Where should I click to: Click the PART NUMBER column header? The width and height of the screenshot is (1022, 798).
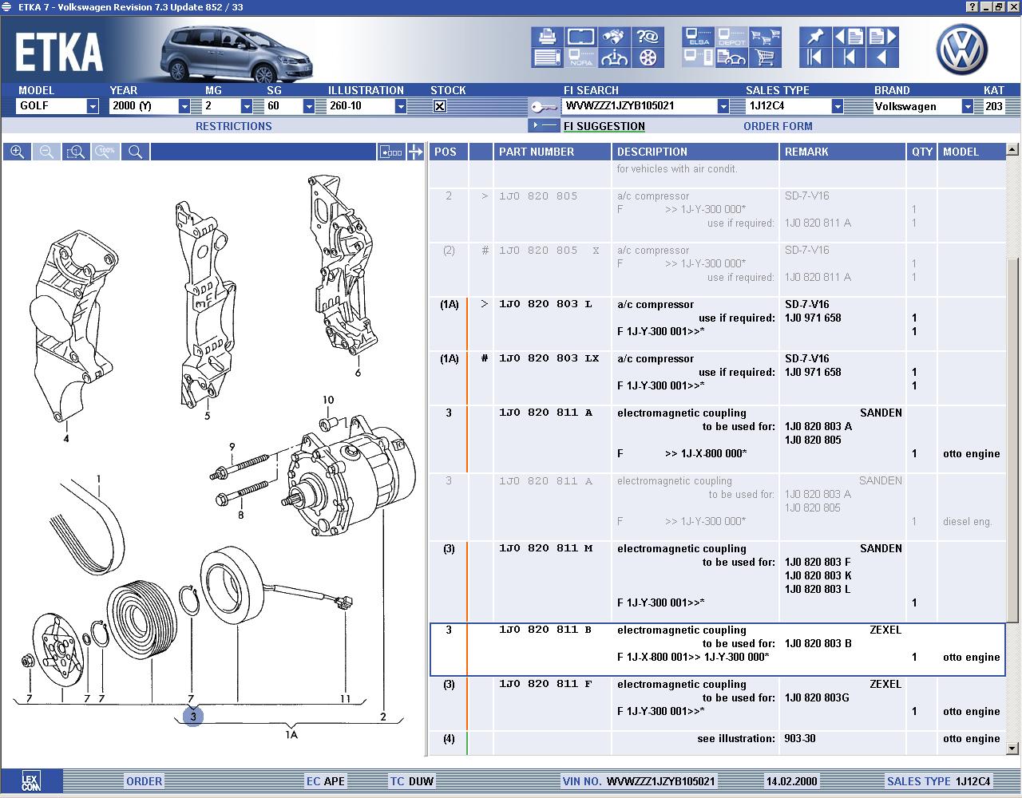pos(553,152)
